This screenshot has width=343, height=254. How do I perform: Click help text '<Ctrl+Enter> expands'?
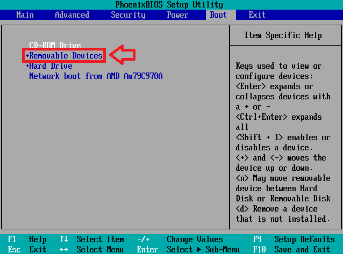pyautogui.click(x=278, y=117)
